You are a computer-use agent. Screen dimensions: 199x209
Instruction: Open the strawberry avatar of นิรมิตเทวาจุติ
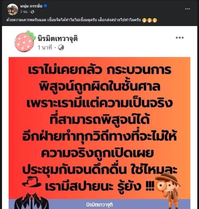point(25,41)
